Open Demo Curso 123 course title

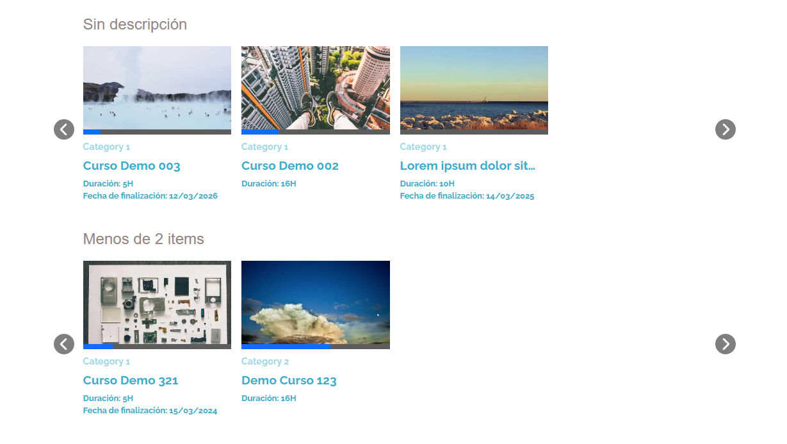[x=289, y=381]
